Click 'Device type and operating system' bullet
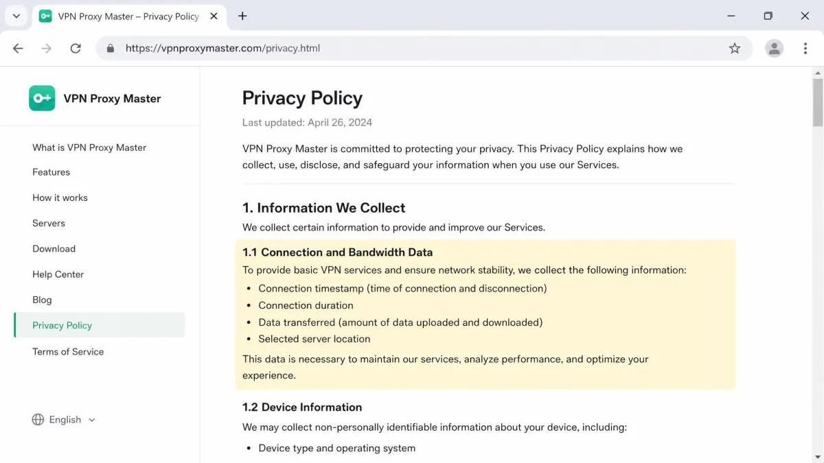This screenshot has height=463, width=824. click(x=336, y=448)
